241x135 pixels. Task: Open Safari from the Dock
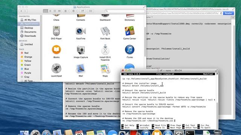point(46,133)
